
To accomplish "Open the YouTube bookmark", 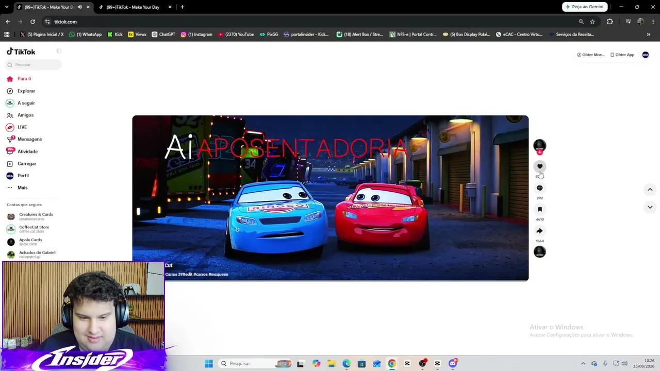I will (236, 35).
